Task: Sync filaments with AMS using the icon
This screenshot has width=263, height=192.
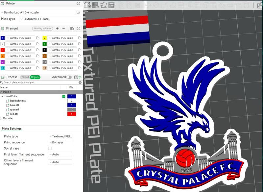Action: pyautogui.click(x=72, y=29)
